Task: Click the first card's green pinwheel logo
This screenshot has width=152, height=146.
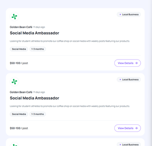Action: click(x=14, y=17)
